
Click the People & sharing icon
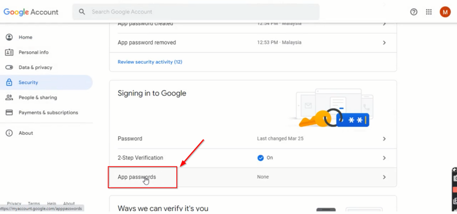click(9, 98)
